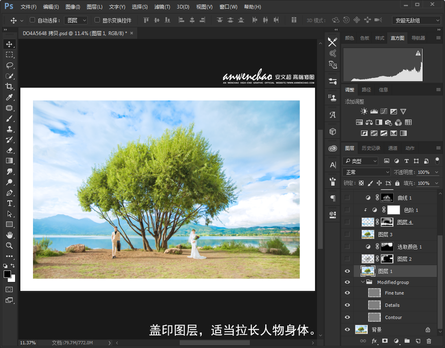The image size is (445, 348).
Task: Open the 图像(I) menu
Action: [x=73, y=7]
